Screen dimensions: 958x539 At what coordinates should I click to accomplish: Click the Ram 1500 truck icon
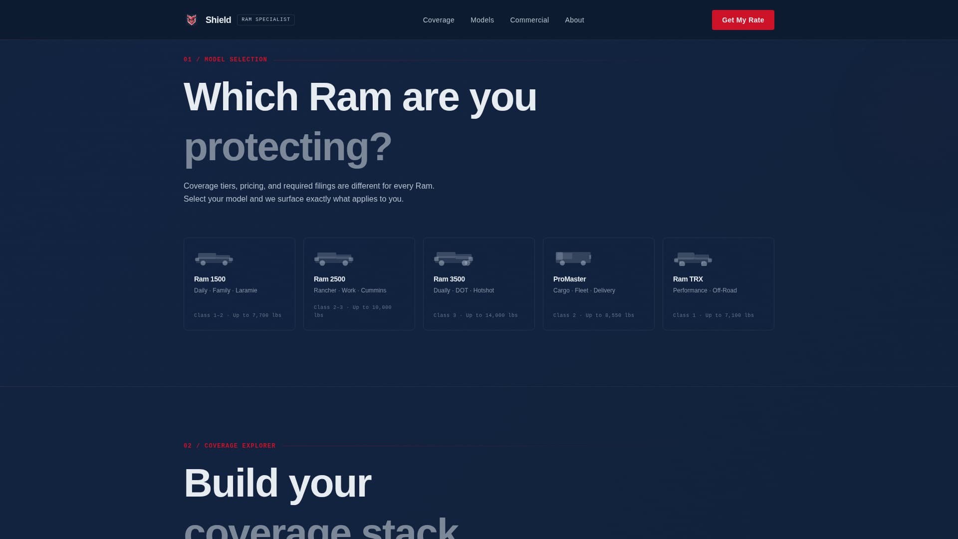click(214, 259)
